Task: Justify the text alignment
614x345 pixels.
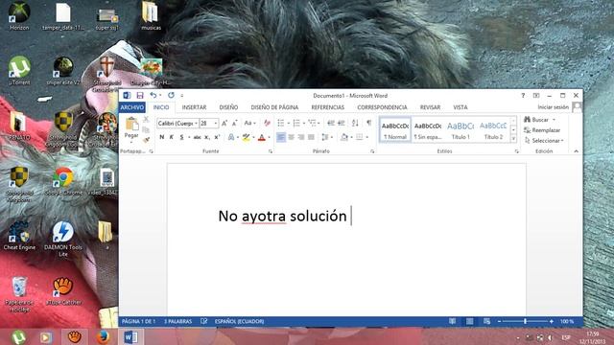Action: click(311, 137)
